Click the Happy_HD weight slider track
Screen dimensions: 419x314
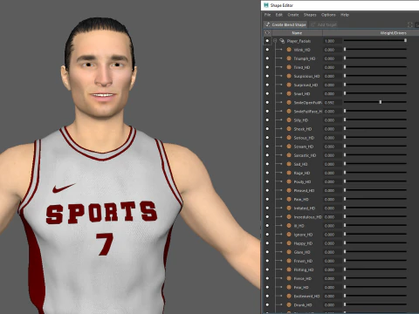coord(375,243)
